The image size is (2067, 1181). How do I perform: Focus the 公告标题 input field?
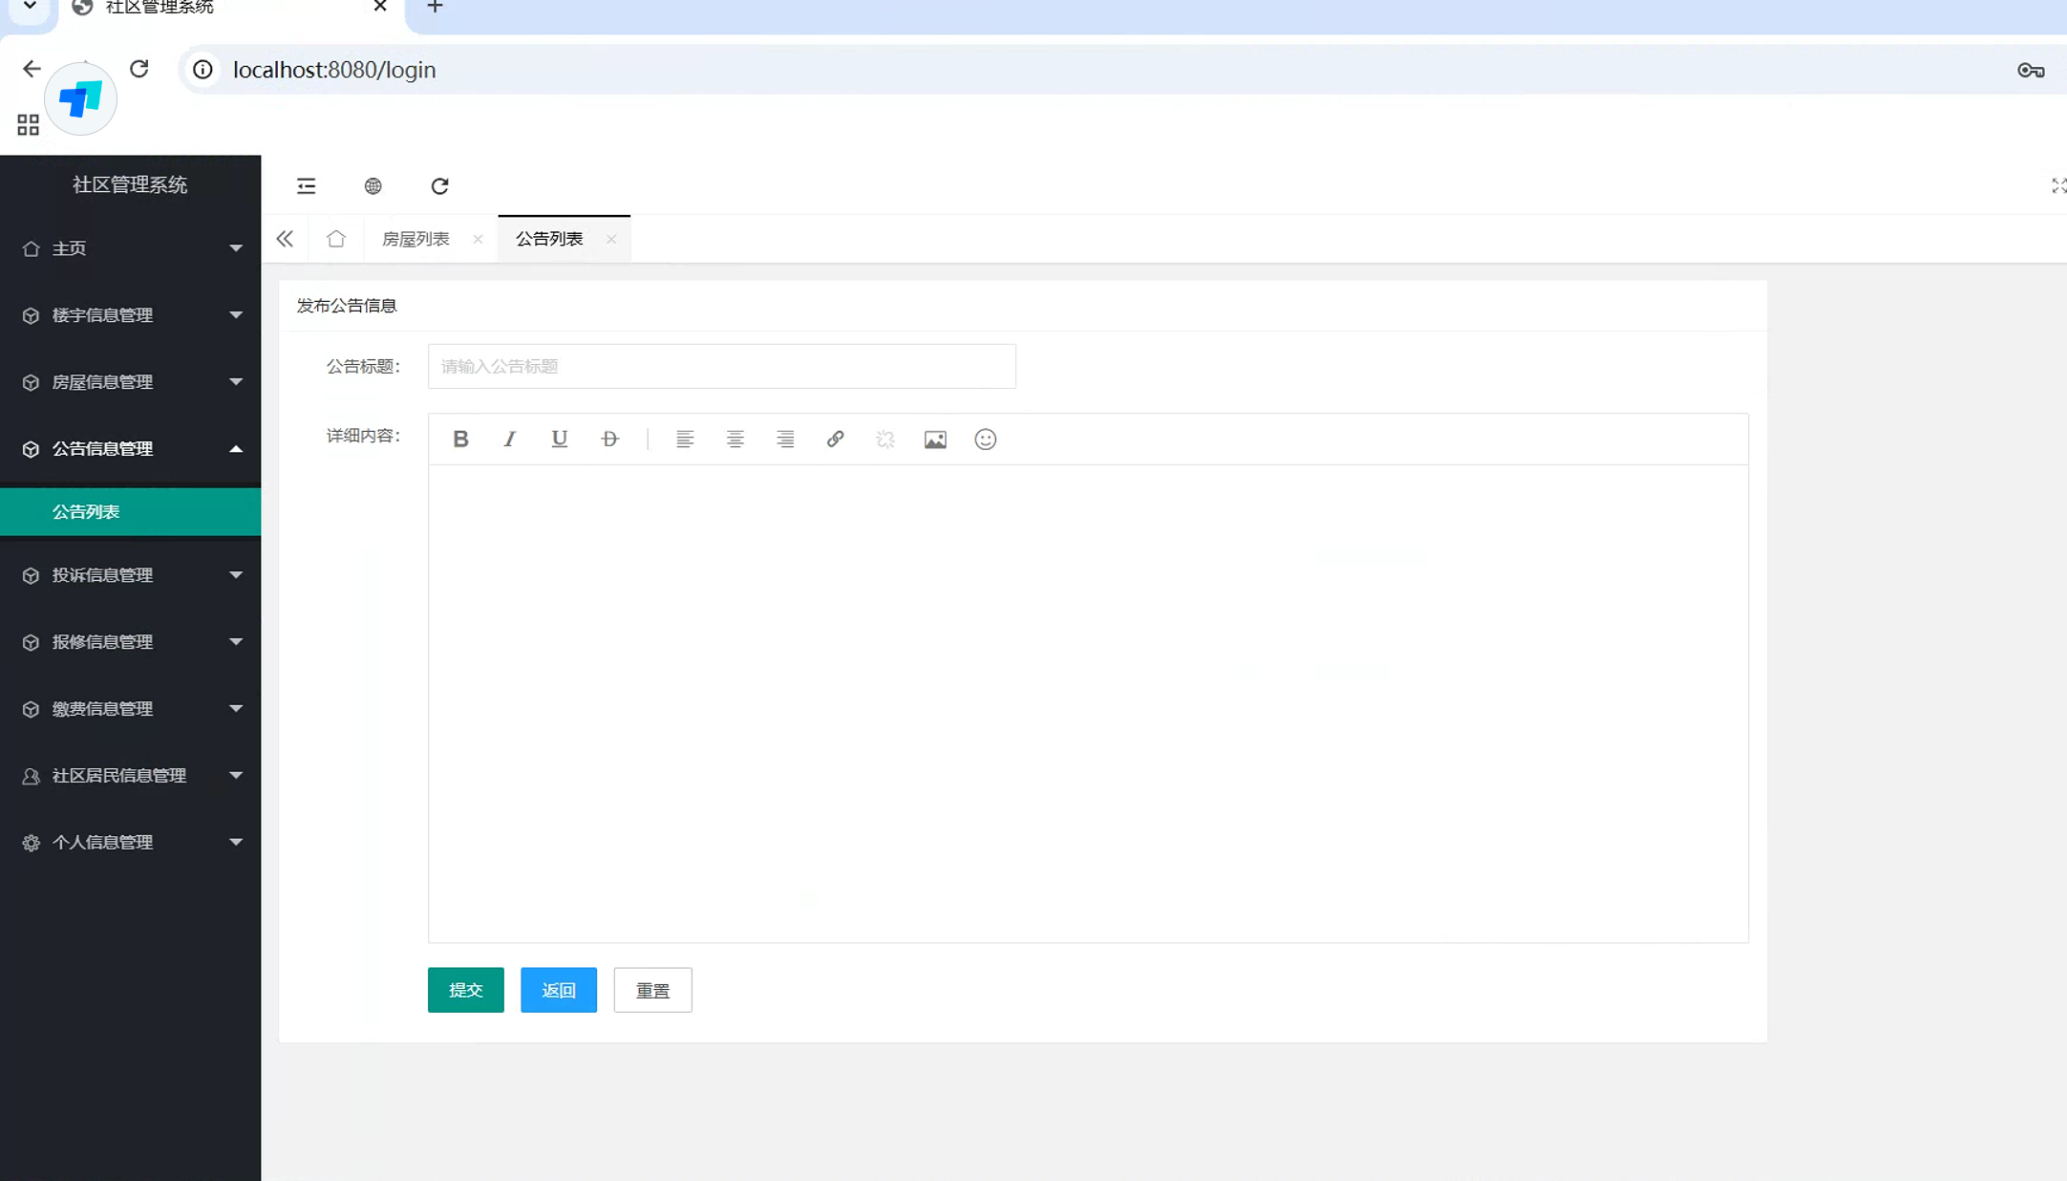click(x=721, y=367)
